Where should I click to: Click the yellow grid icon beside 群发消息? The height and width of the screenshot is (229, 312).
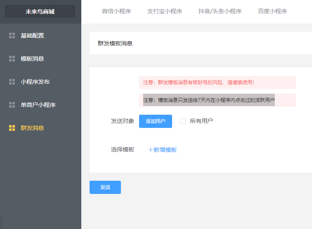[12, 128]
